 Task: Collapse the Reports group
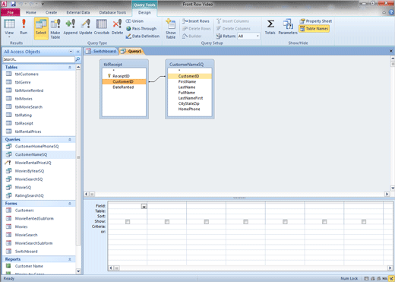[x=70, y=259]
